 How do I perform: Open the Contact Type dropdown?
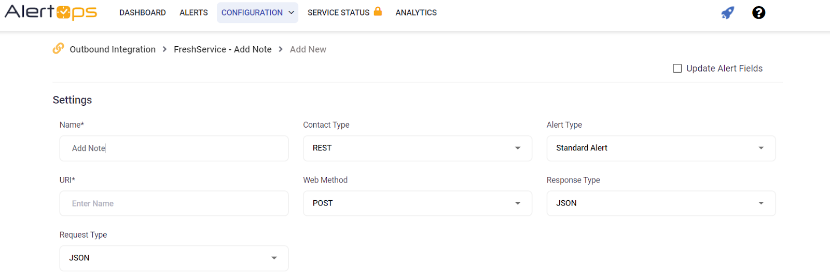point(417,148)
